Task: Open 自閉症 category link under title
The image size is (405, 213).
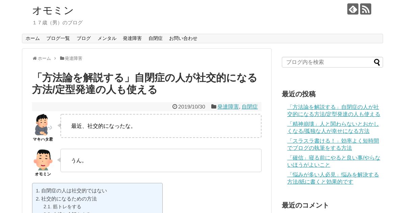Action: [250, 107]
